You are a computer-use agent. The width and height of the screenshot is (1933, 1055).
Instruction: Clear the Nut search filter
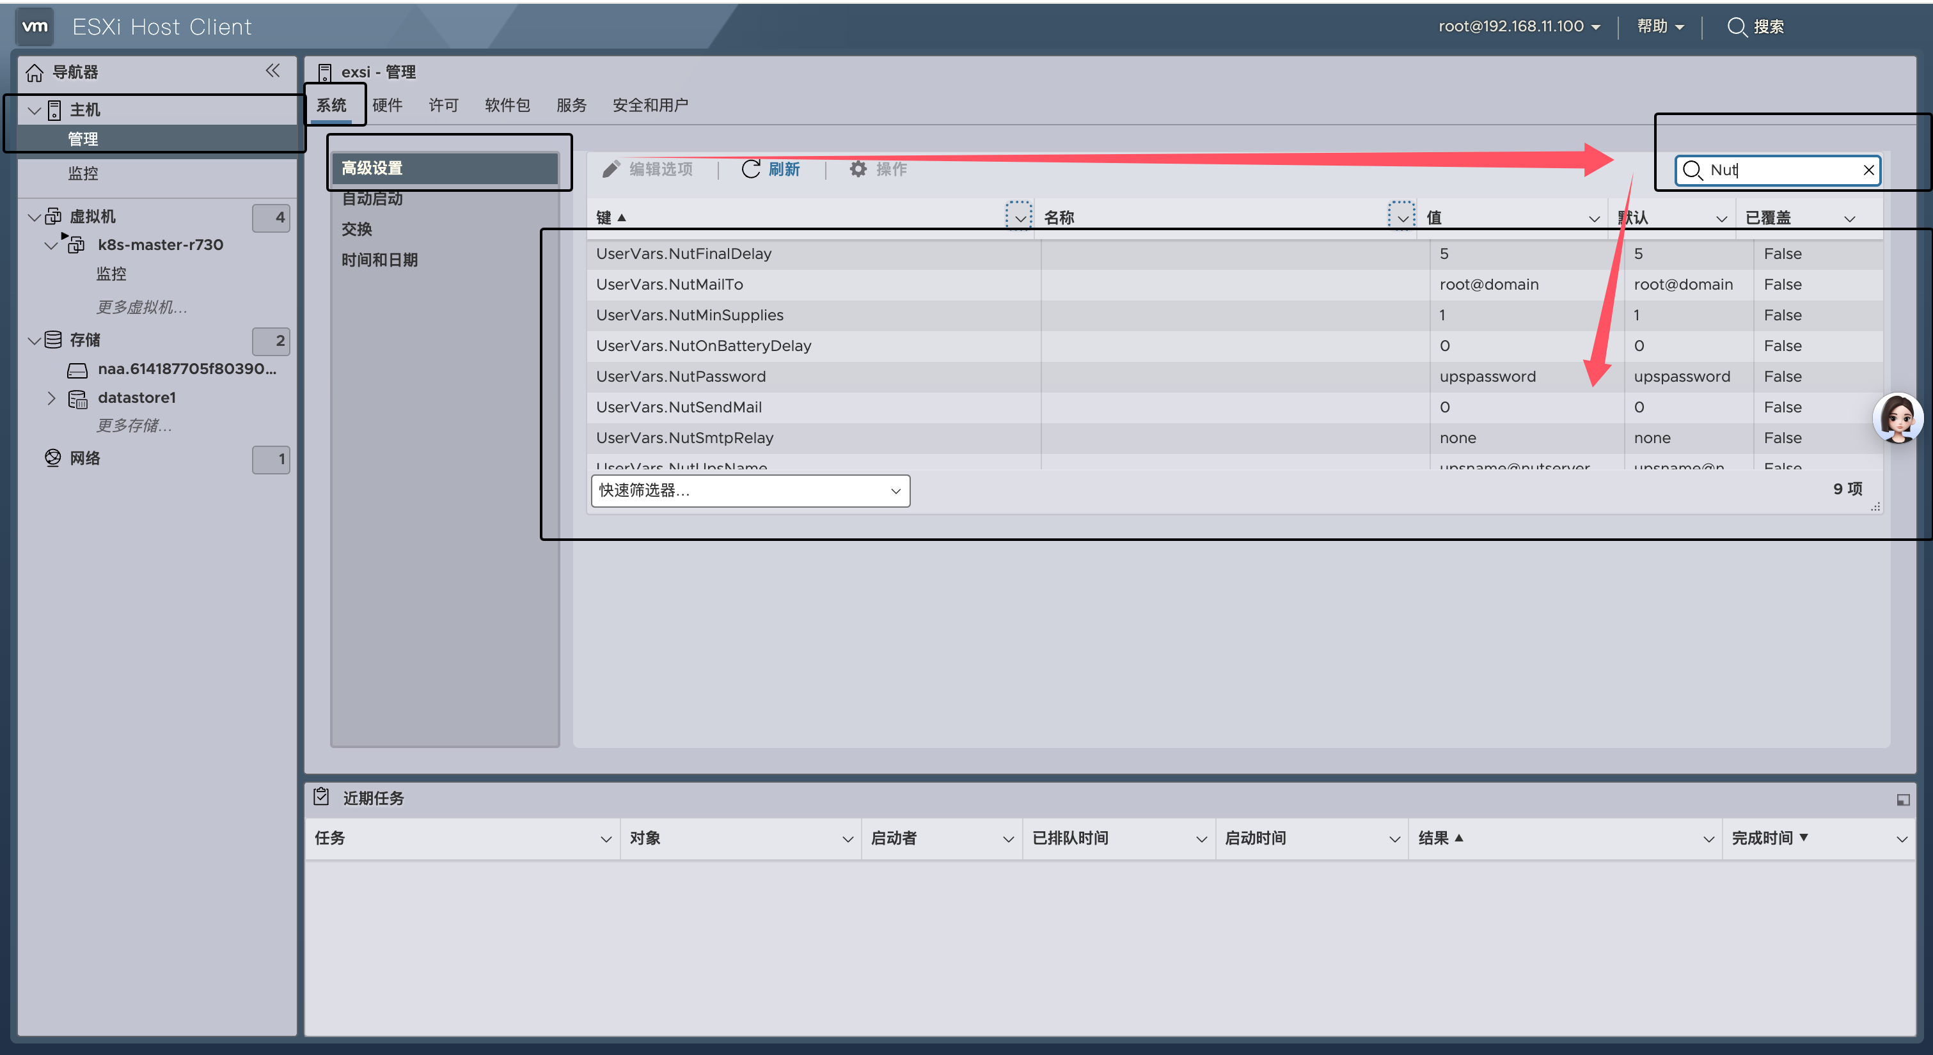click(x=1868, y=170)
